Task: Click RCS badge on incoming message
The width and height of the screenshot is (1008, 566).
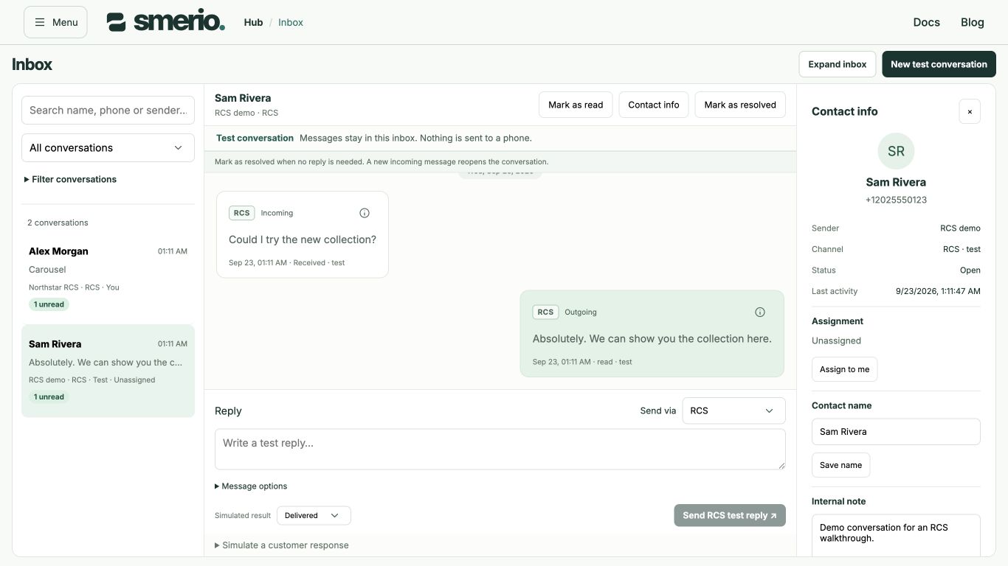Action: click(x=241, y=213)
